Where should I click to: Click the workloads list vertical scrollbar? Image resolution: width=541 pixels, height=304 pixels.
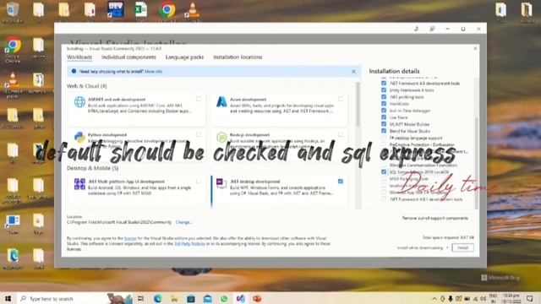[x=358, y=104]
